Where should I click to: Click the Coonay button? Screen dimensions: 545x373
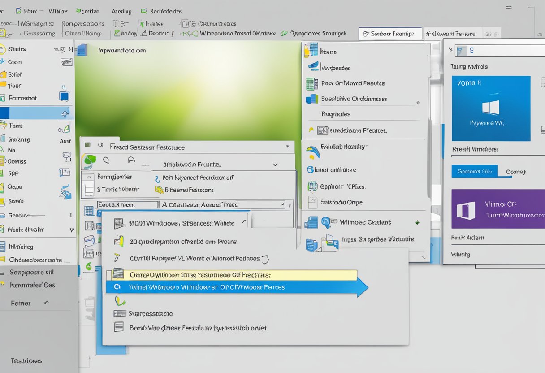515,172
